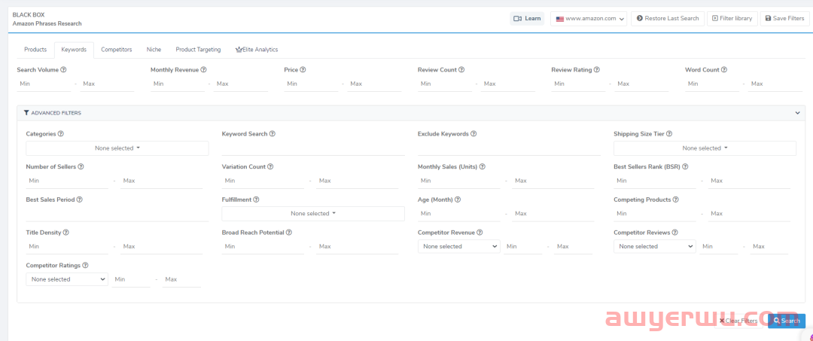Click the Variation Count help icon
813x341 pixels.
tap(271, 167)
